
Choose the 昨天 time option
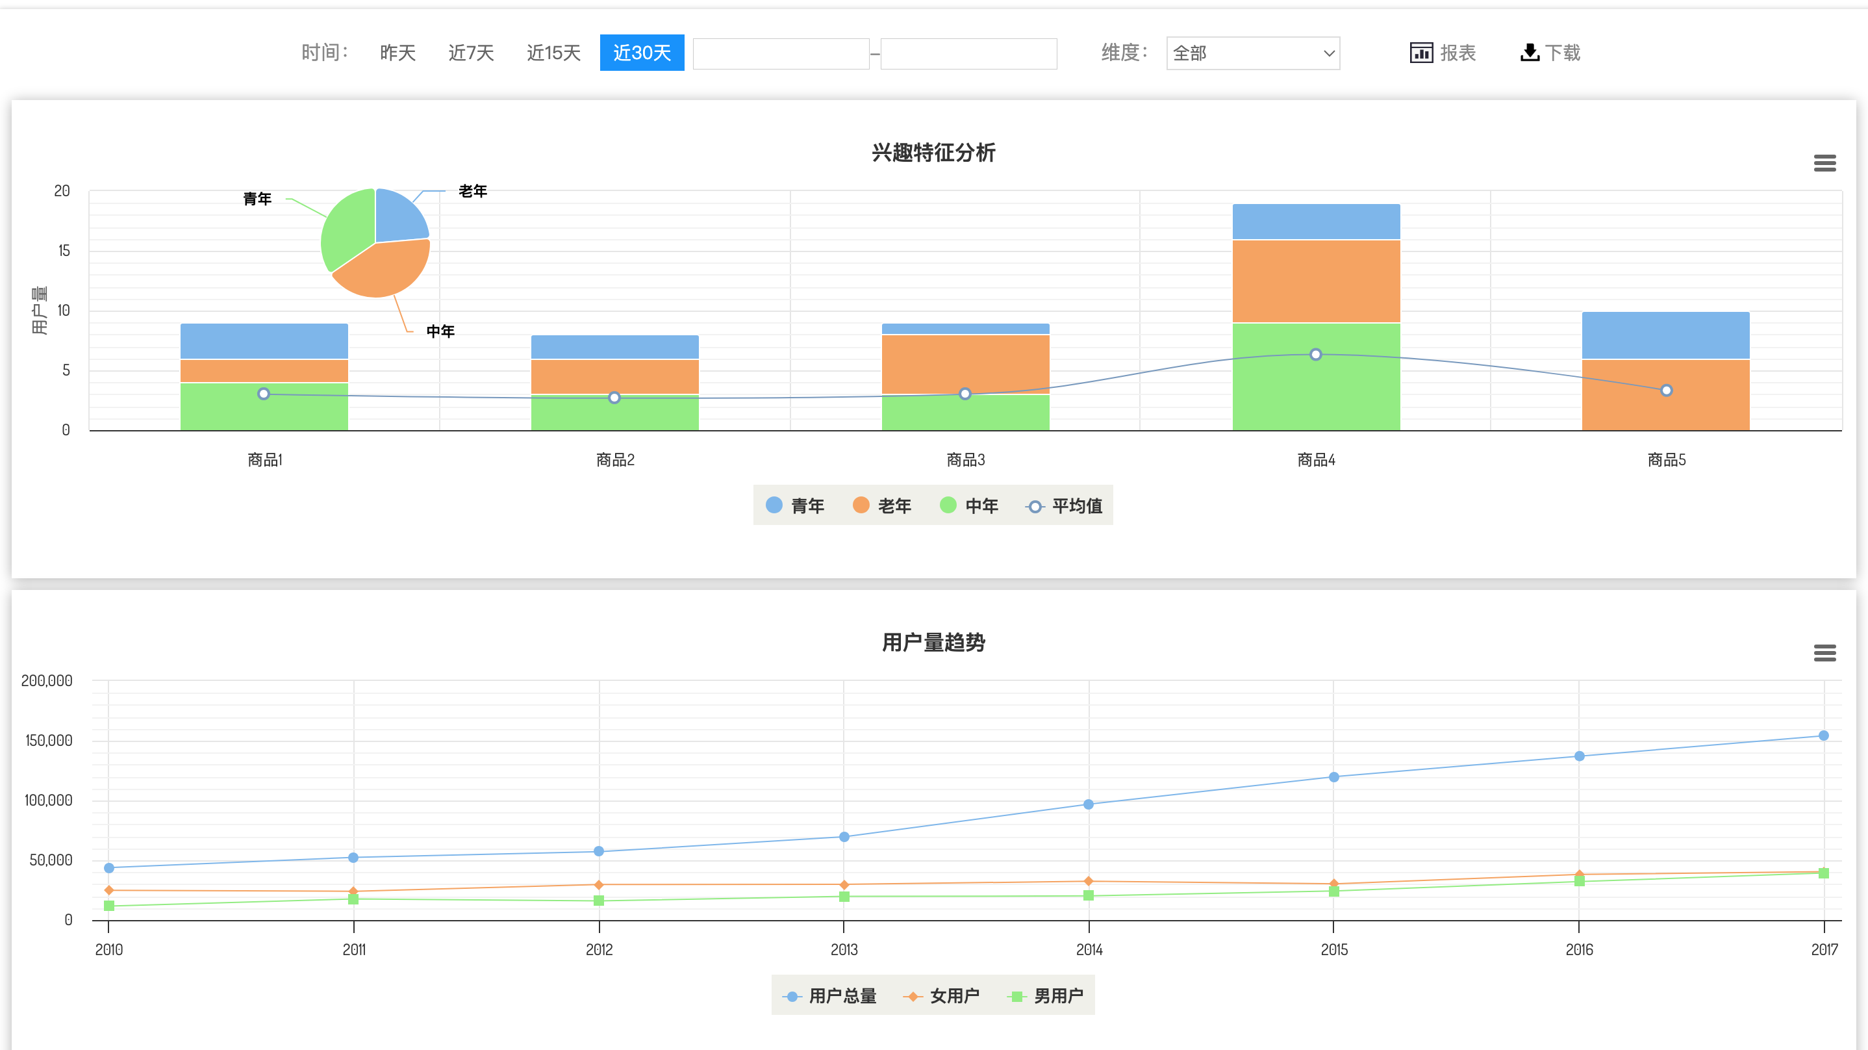point(398,53)
